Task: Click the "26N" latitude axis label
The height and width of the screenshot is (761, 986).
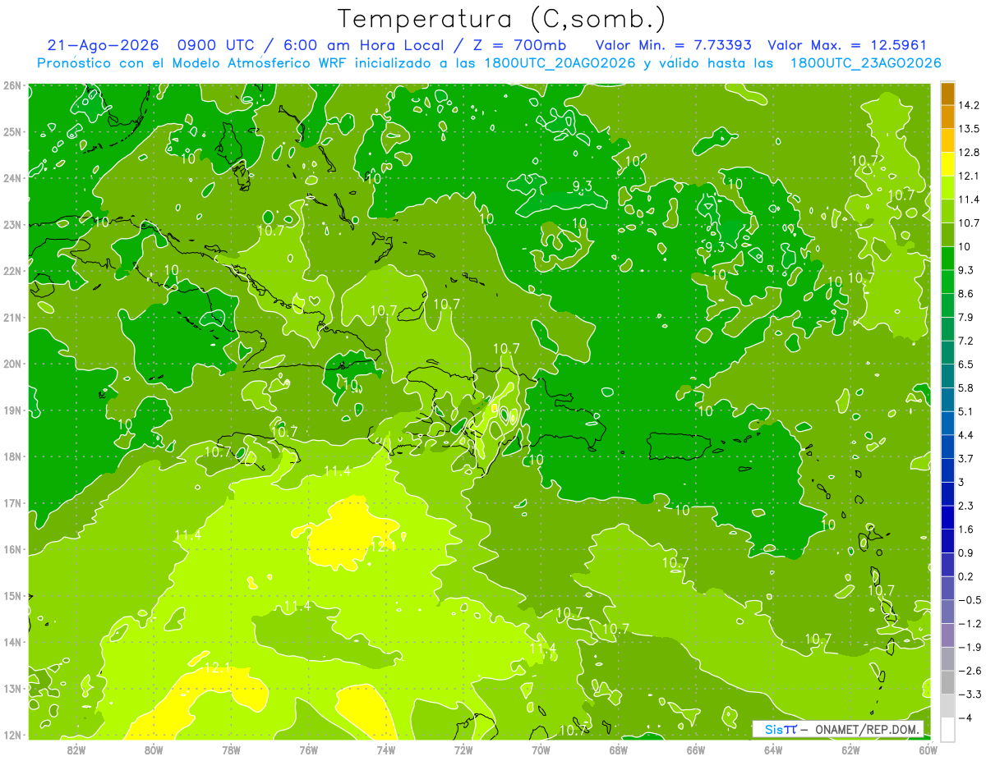Action: point(12,85)
